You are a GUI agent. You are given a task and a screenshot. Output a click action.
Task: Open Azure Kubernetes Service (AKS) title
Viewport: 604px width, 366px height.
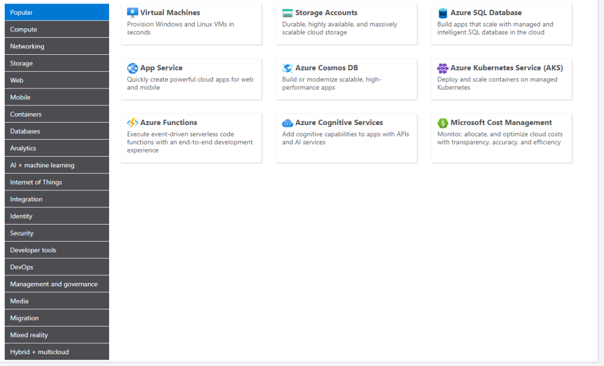507,68
